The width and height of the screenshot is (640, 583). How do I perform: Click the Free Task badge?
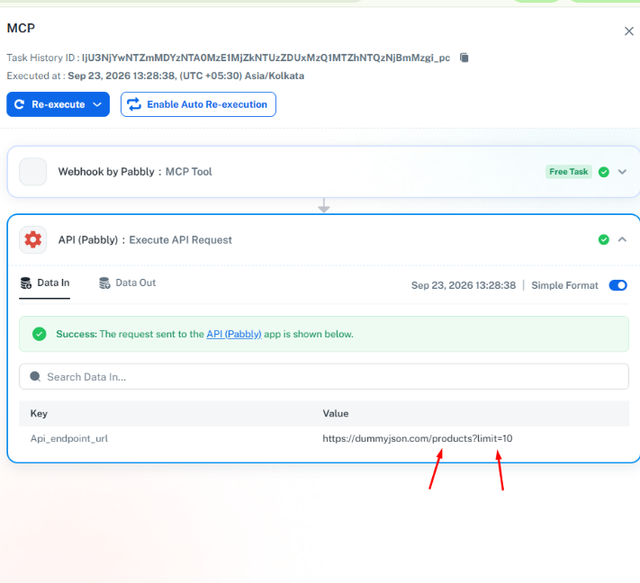(569, 172)
